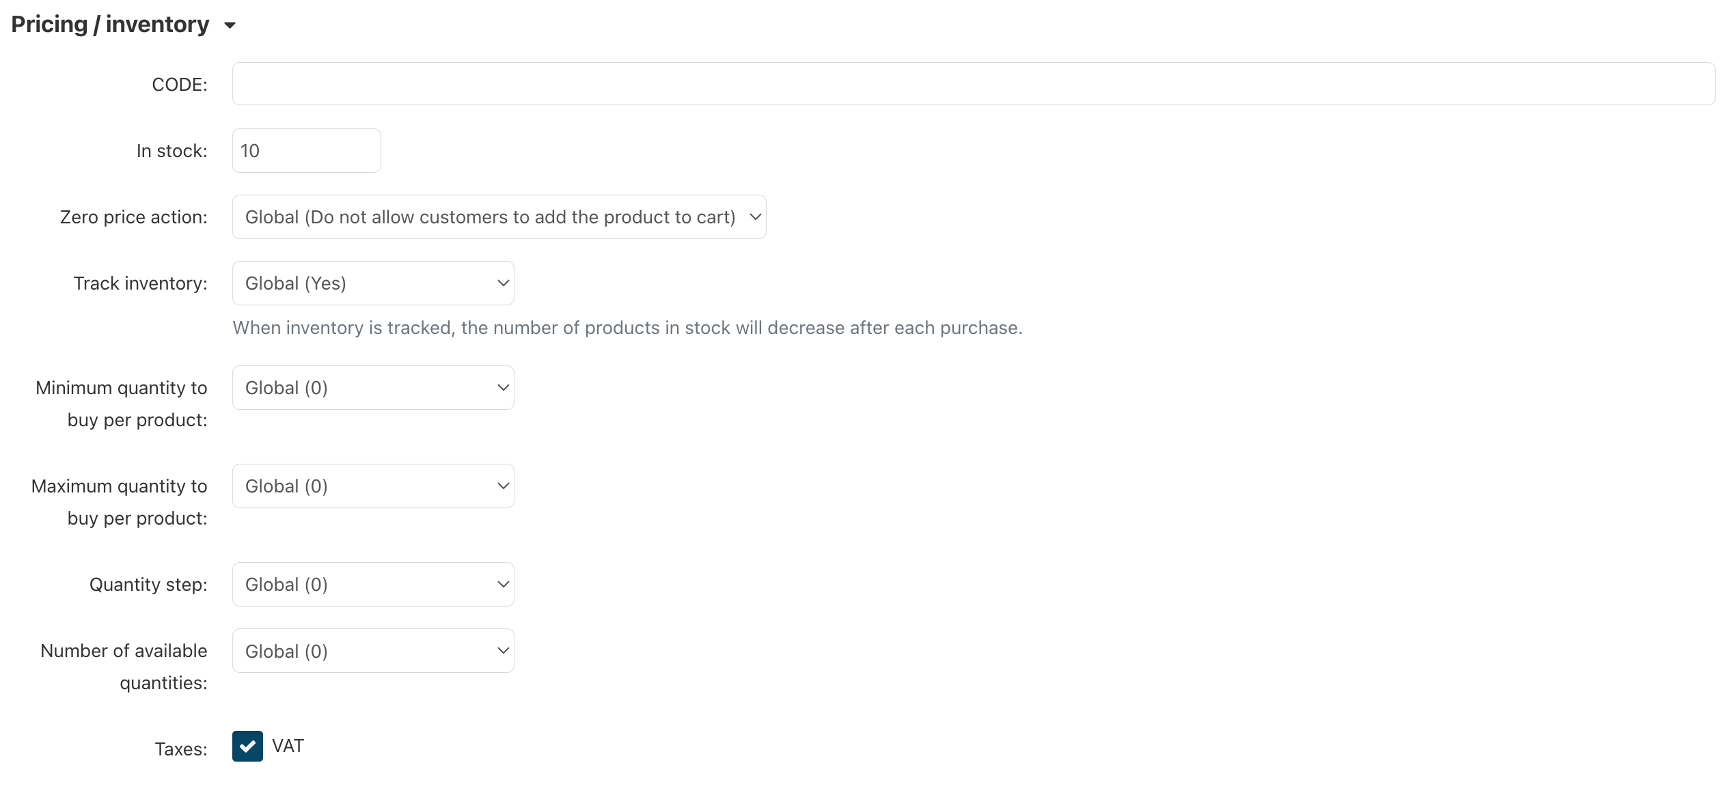The height and width of the screenshot is (806, 1730).
Task: Click the Track inventory dropdown chevron
Action: coord(503,283)
